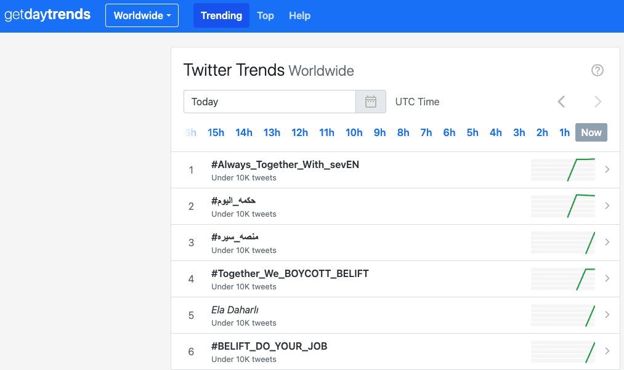
Task: Click the help question mark icon
Action: [x=597, y=70]
